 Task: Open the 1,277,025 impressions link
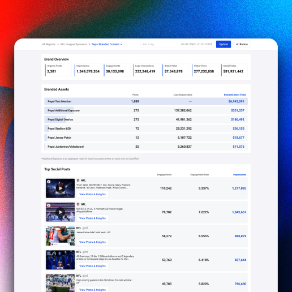tap(239, 188)
